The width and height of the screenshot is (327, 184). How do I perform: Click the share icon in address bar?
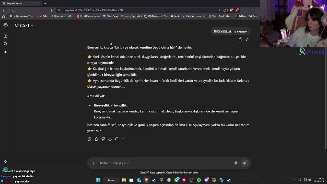225,10
